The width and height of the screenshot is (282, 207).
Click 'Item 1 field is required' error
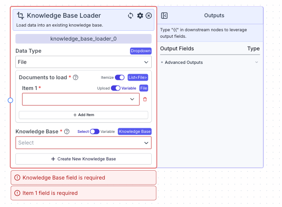[83, 193]
